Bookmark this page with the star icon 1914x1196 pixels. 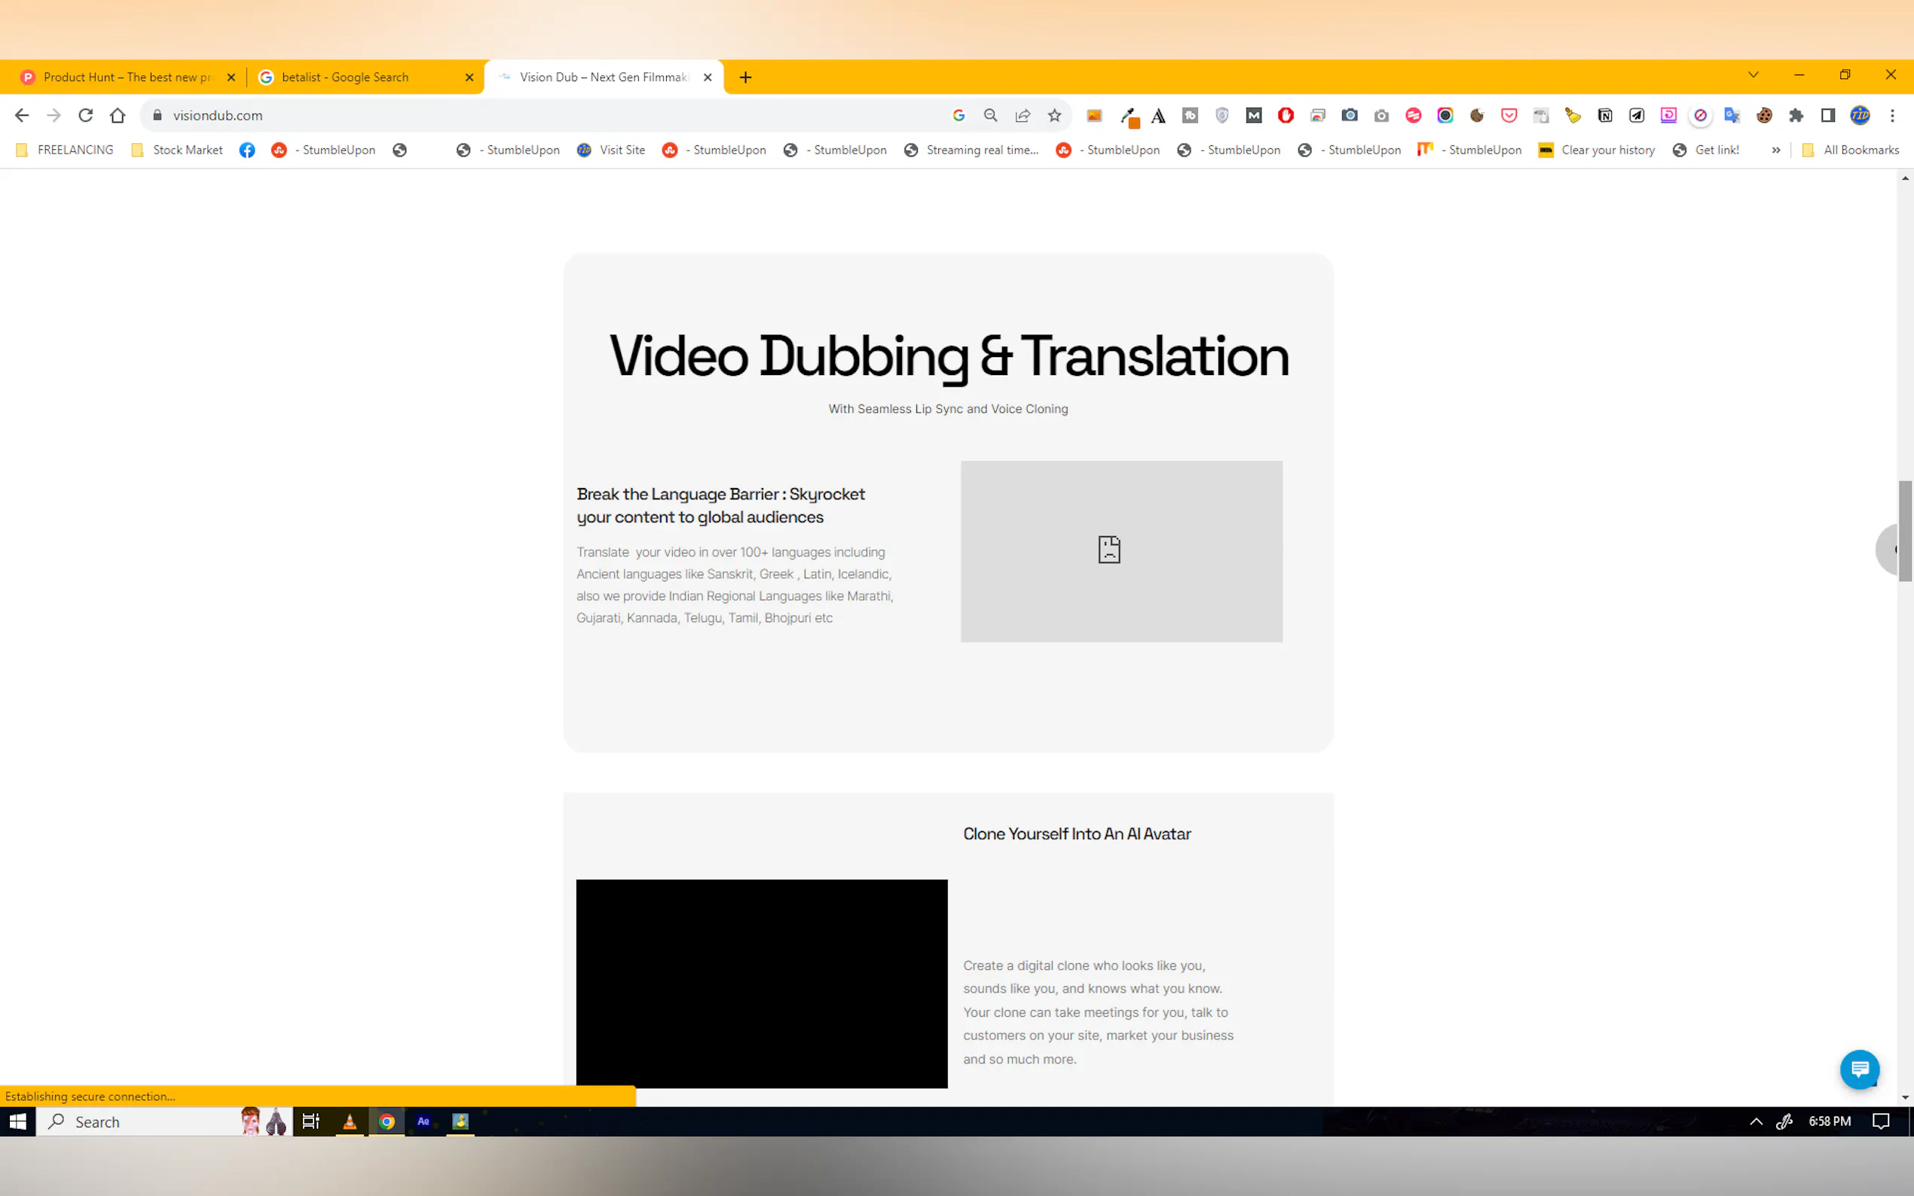coord(1054,115)
